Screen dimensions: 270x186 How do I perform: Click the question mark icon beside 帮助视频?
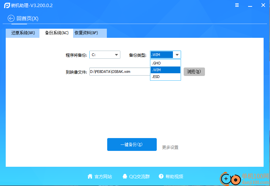tap(161, 176)
